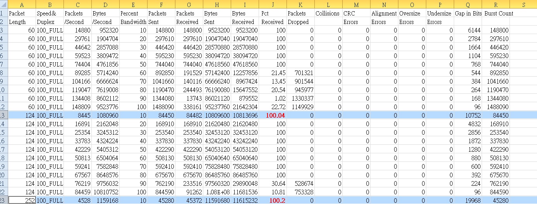Select column header A
Image resolution: width=537 pixels, height=204 pixels.
22,5
